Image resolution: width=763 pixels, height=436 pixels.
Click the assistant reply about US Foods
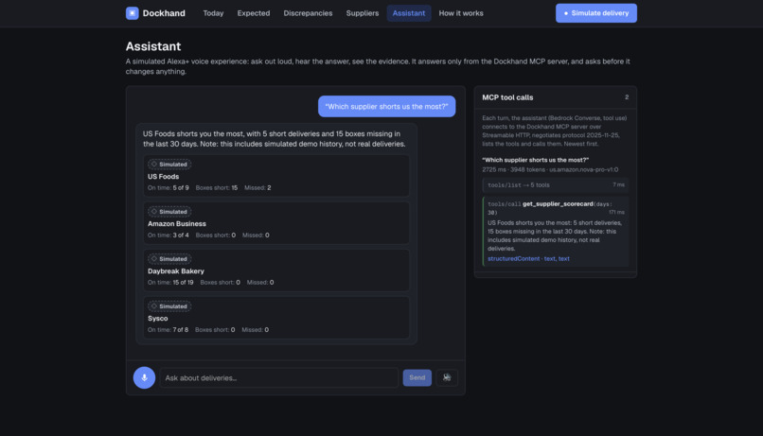point(274,138)
